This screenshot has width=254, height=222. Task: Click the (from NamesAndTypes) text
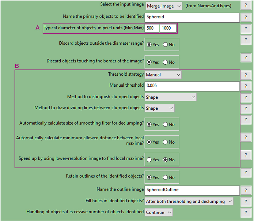[x=208, y=6]
